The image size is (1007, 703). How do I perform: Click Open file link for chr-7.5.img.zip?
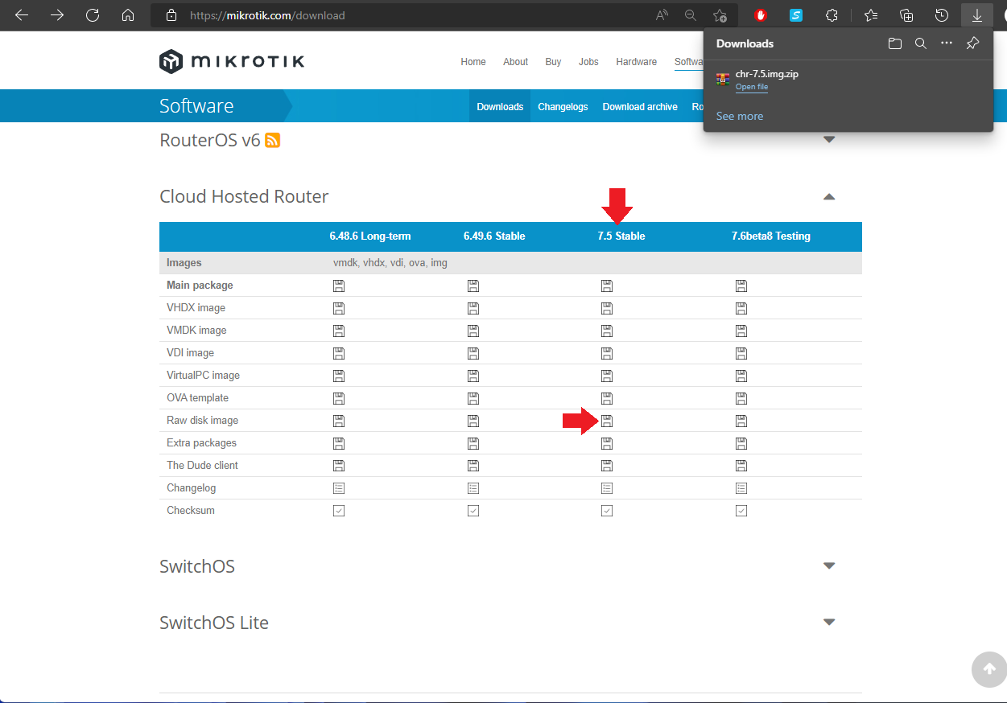point(751,87)
